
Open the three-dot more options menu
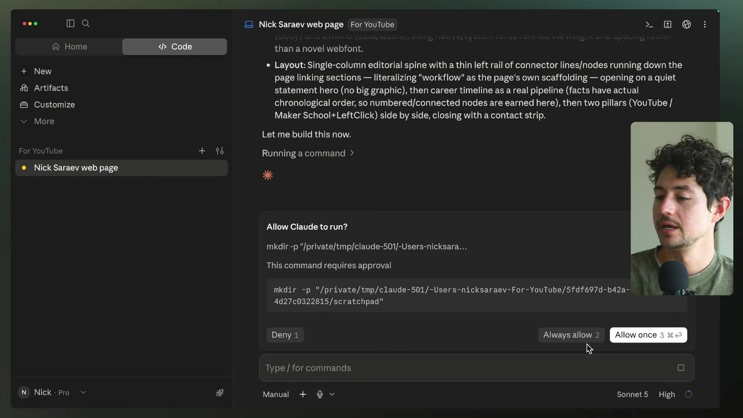coord(705,24)
